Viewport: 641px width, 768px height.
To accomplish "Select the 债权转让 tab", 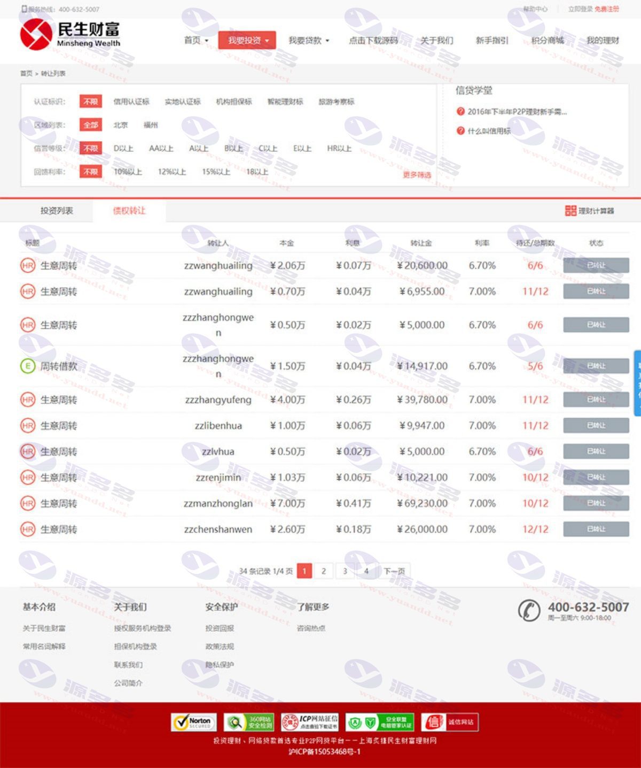I will (129, 211).
